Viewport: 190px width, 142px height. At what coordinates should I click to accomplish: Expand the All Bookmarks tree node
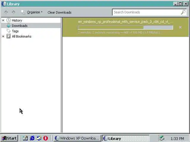pos(3,36)
